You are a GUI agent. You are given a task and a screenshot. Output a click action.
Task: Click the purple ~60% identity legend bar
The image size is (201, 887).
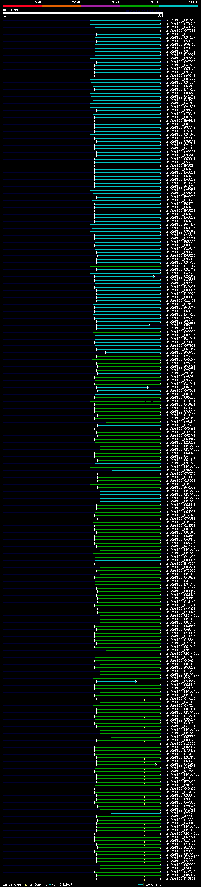(101, 6)
